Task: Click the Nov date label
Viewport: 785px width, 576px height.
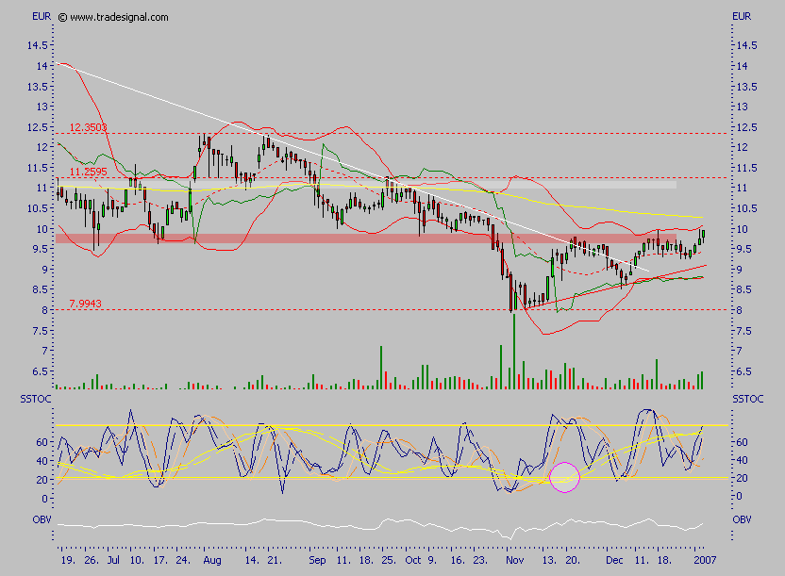Action: pos(514,560)
